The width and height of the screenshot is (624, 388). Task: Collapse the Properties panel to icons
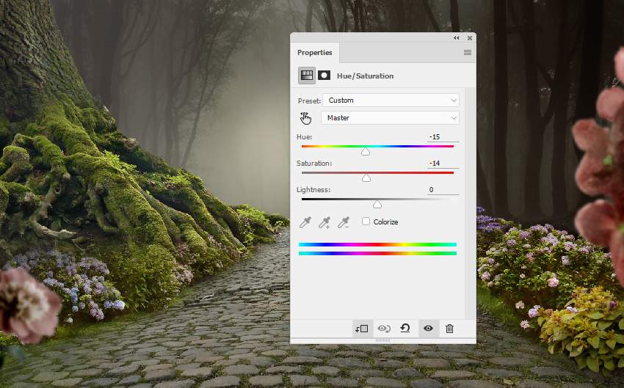pyautogui.click(x=457, y=38)
